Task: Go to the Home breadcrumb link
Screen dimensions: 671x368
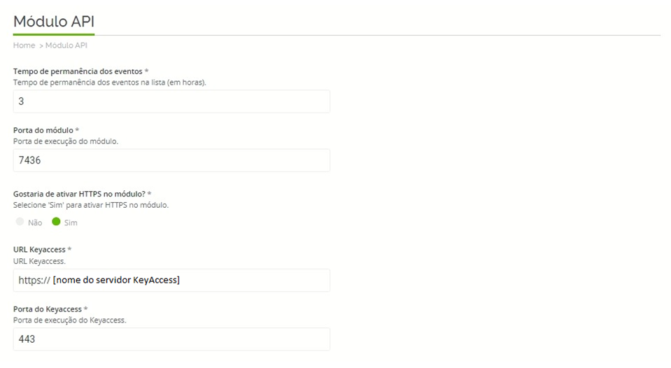Action: point(24,45)
